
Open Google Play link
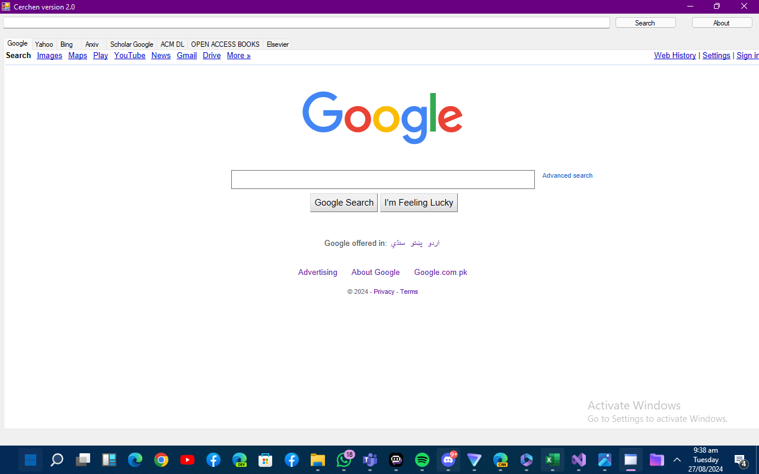[101, 55]
